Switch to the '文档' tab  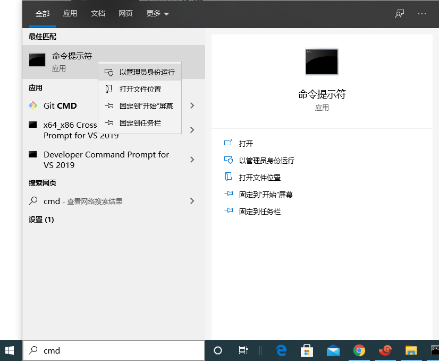[98, 13]
